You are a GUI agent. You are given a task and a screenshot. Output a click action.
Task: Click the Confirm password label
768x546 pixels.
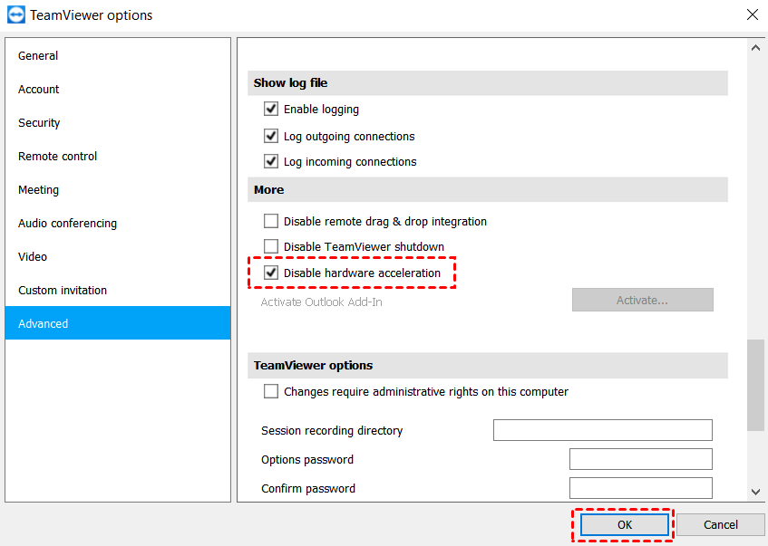point(308,488)
